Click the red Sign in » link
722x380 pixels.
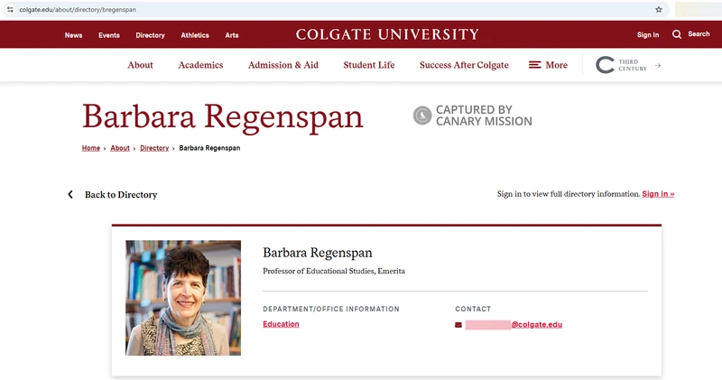click(658, 194)
